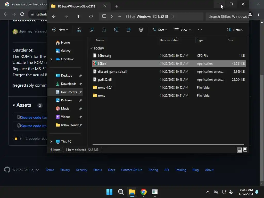Screen dimensions: 264x198
Task: Open Desktop in navigation pane
Action: coord(67,76)
